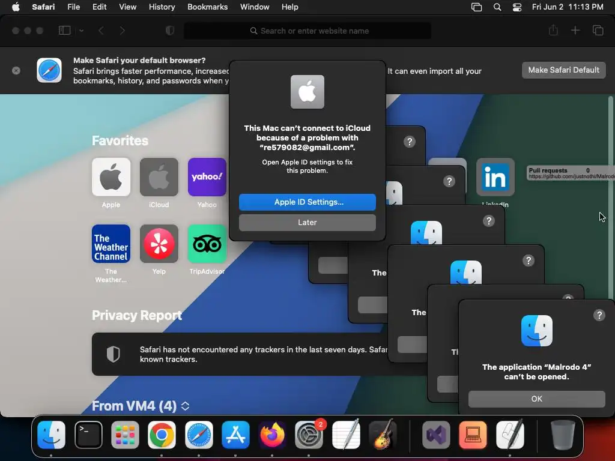Open Visual Studio from the Dock

tap(436, 435)
